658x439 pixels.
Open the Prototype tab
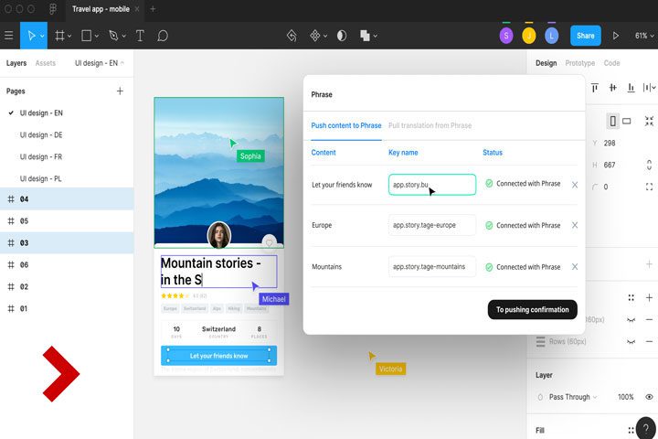point(580,63)
